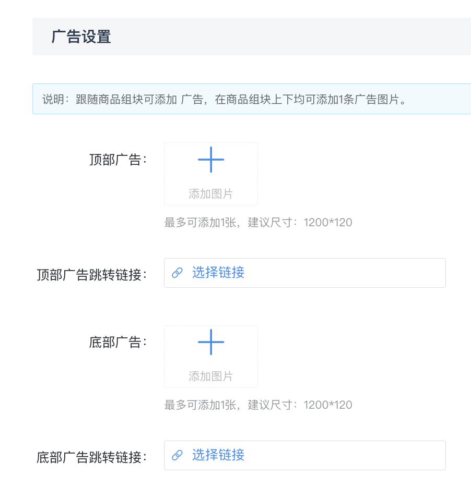
Task: Click the 广告设置 section header
Action: click(81, 36)
